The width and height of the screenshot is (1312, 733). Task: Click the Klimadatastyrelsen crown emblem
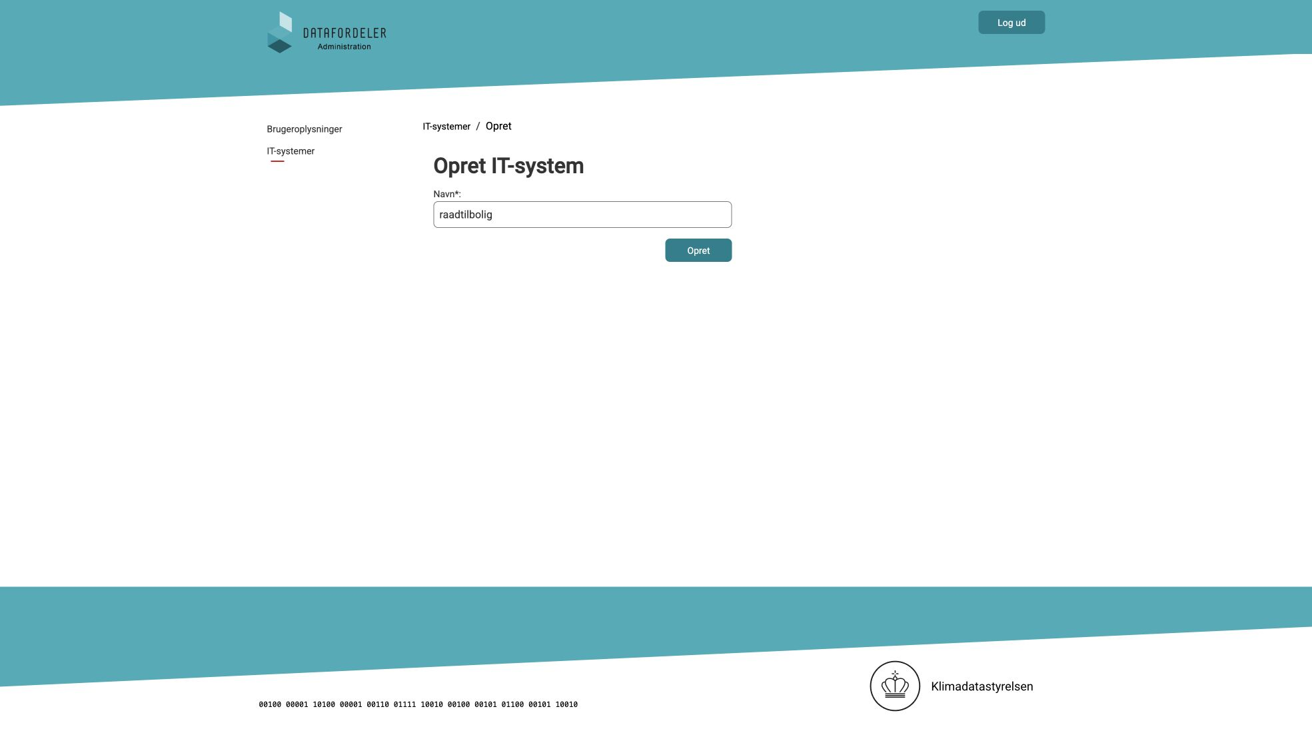pyautogui.click(x=895, y=686)
